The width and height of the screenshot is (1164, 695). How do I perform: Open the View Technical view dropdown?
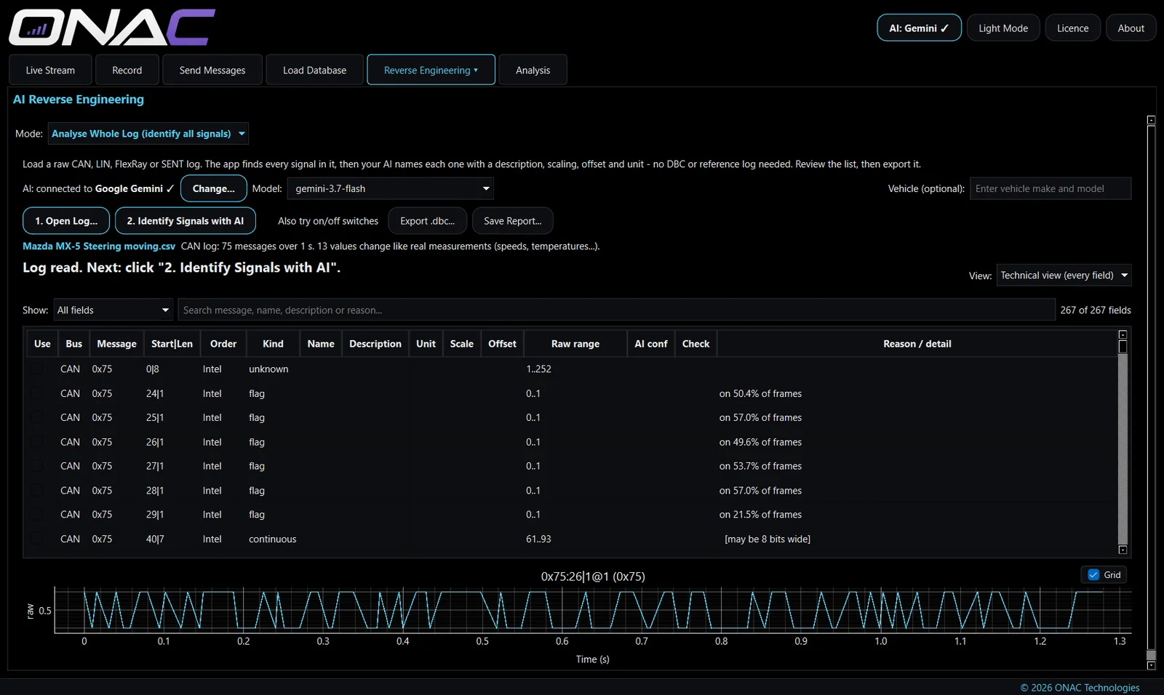tap(1064, 276)
